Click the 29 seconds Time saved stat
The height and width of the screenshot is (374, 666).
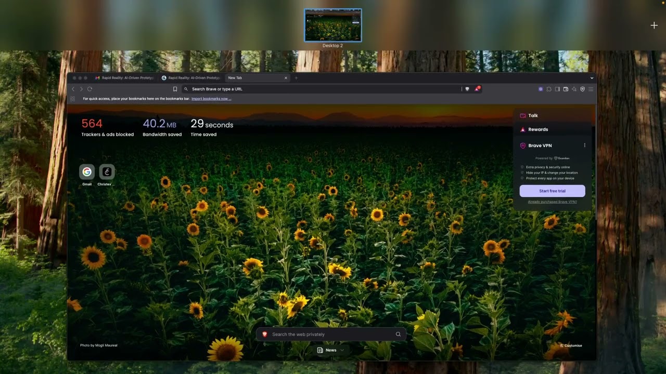click(212, 128)
